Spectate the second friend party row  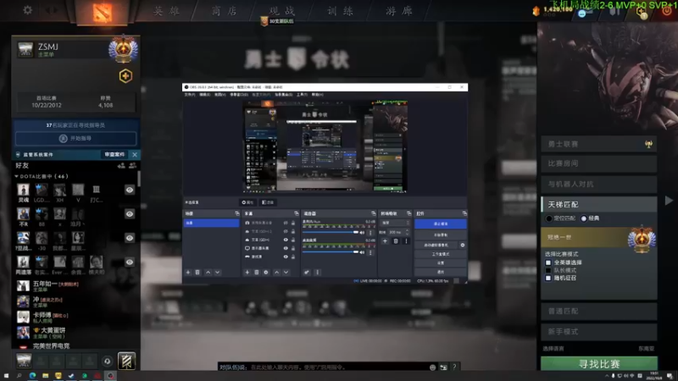(x=130, y=214)
